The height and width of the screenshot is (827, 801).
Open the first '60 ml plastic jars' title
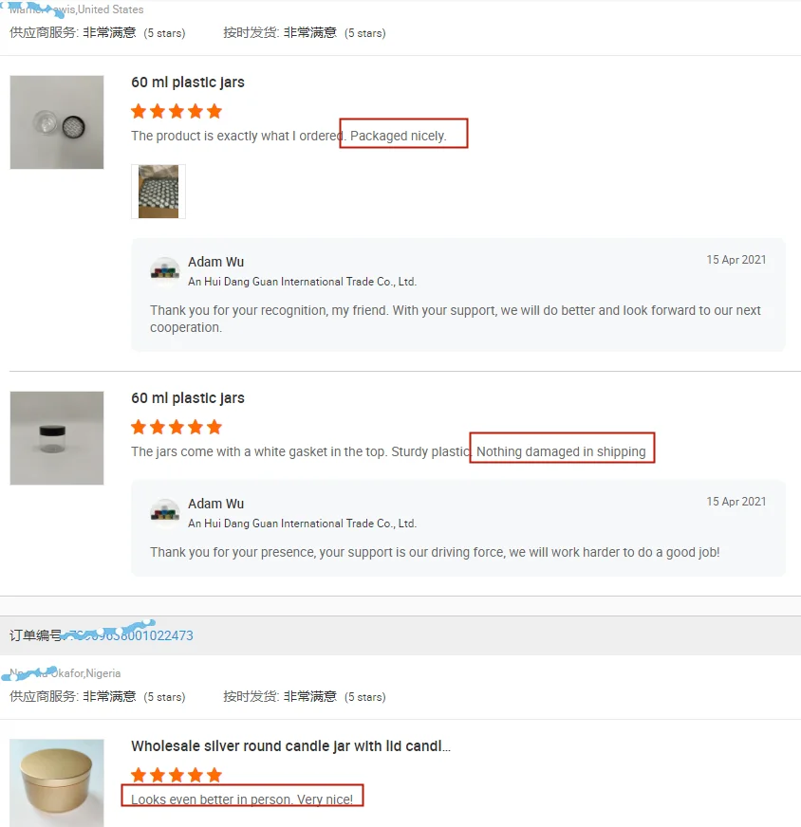point(188,83)
